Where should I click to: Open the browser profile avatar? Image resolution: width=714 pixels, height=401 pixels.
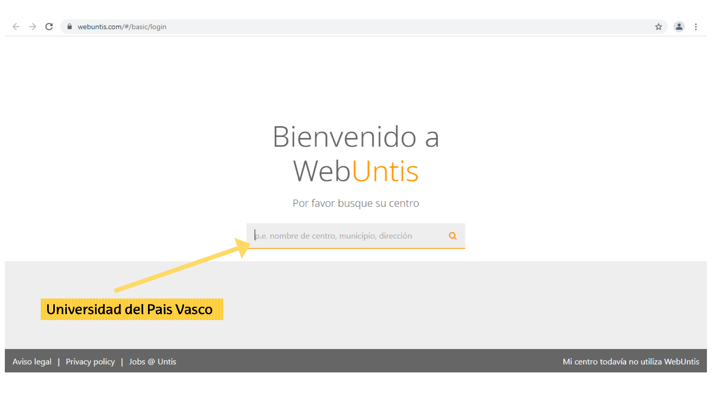[679, 27]
